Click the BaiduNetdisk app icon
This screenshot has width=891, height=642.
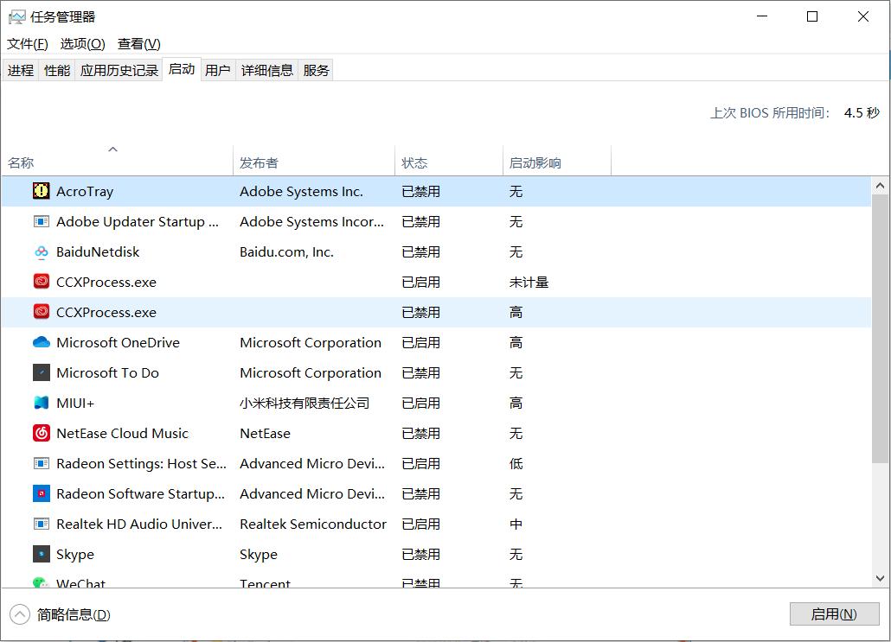coord(41,251)
